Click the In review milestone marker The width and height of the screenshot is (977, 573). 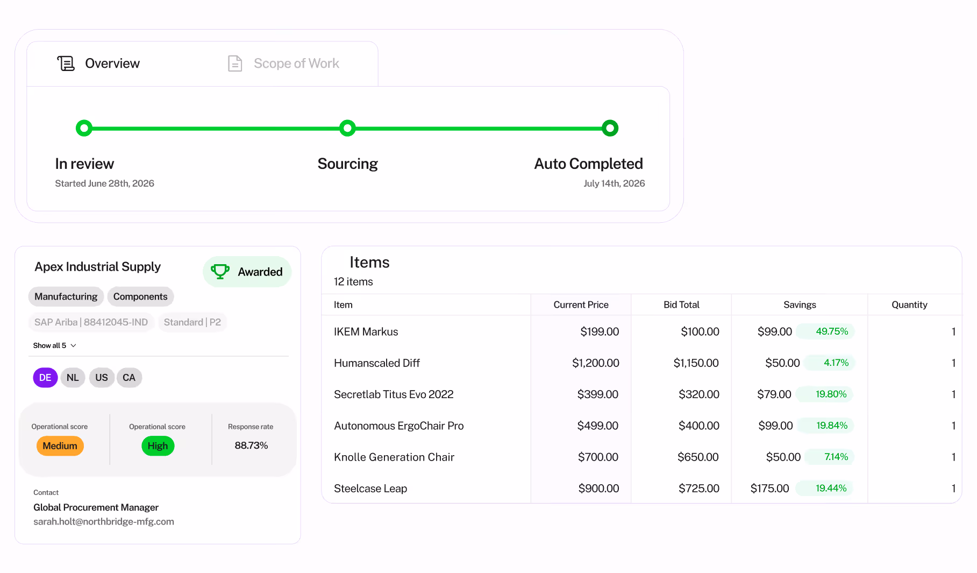pos(84,128)
